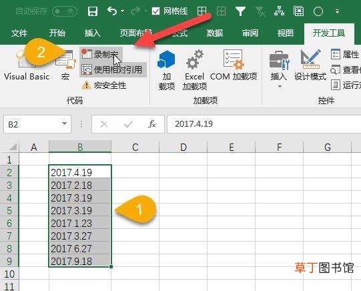This screenshot has width=361, height=291.
Task: Select column B header
Action: (x=80, y=147)
